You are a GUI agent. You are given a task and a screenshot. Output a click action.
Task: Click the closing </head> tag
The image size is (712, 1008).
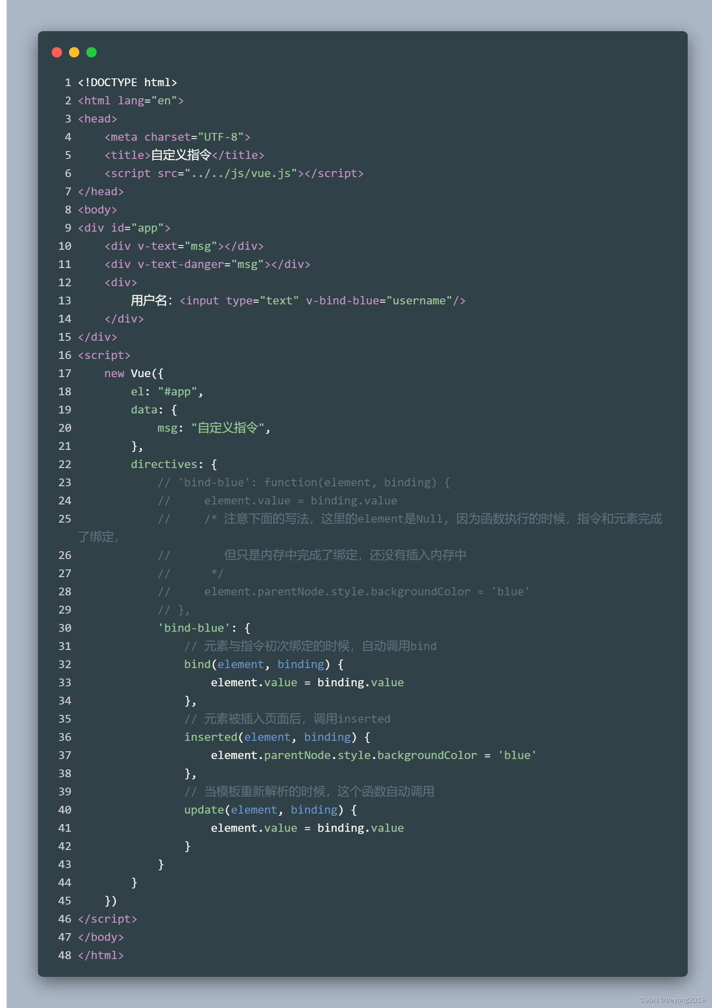(x=101, y=191)
